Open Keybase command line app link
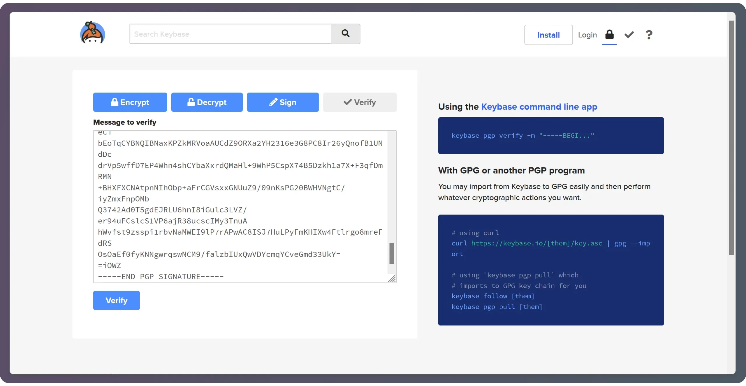 (x=539, y=107)
